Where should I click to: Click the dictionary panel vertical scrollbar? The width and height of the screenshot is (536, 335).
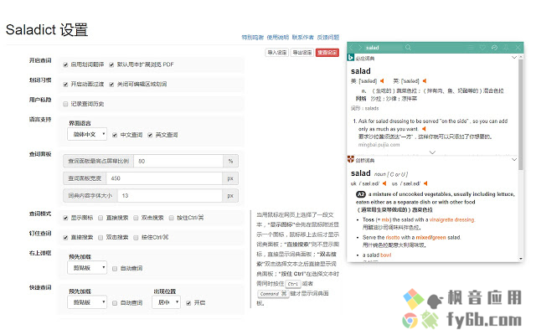coord(521,113)
